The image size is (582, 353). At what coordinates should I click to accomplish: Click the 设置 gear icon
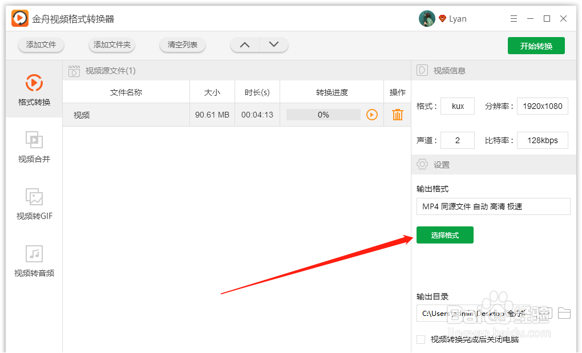click(422, 164)
